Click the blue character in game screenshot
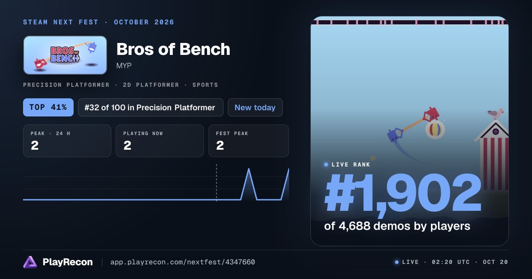Screen dimensions: 532x279 [x=395, y=135]
